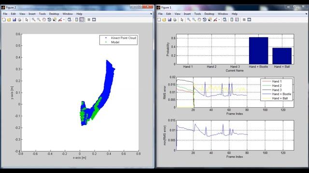
Task: Click Link Plot icon in Figure 2 toolbar
Action: [70, 20]
